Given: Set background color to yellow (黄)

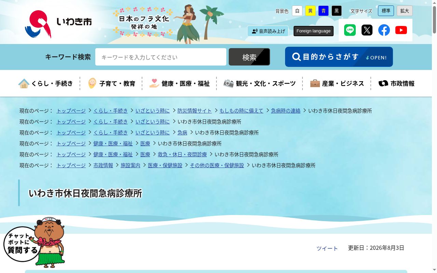Looking at the screenshot, I should tap(310, 11).
